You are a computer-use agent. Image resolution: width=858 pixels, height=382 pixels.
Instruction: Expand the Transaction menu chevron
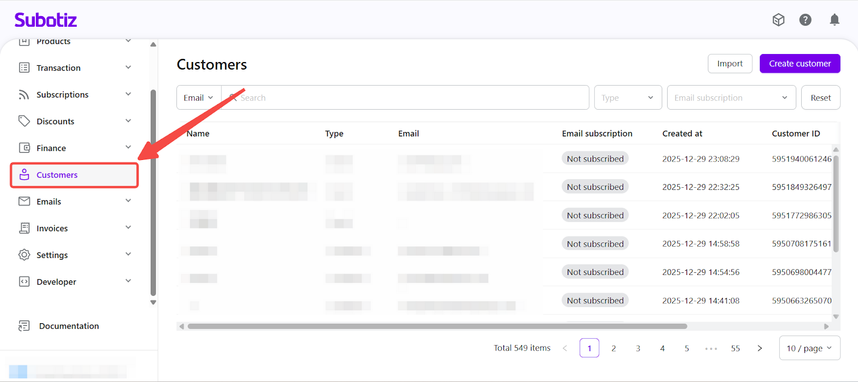coord(128,67)
